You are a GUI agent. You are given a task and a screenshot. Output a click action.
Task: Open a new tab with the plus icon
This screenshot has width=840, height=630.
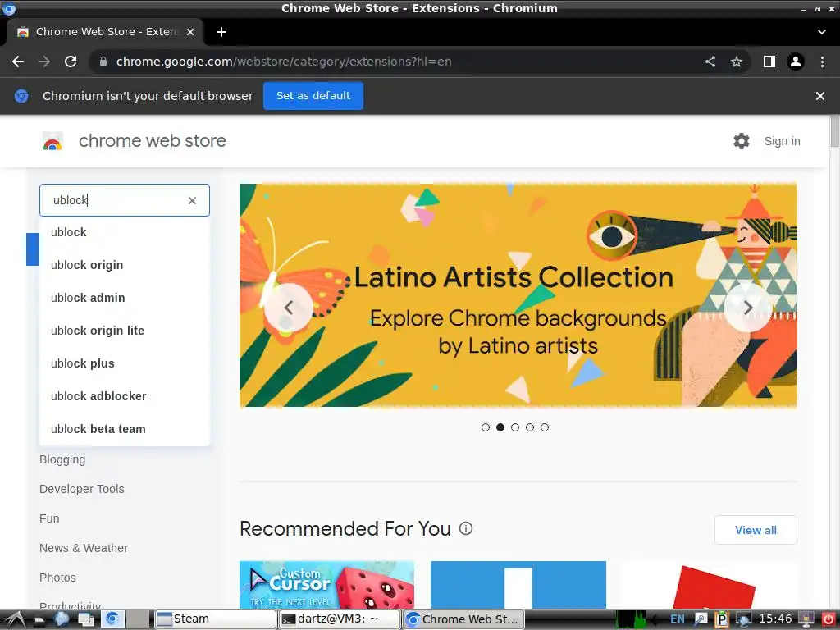point(221,32)
